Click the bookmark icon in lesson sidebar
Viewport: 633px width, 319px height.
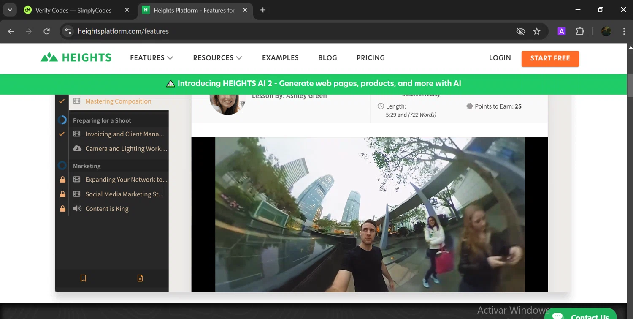point(83,278)
